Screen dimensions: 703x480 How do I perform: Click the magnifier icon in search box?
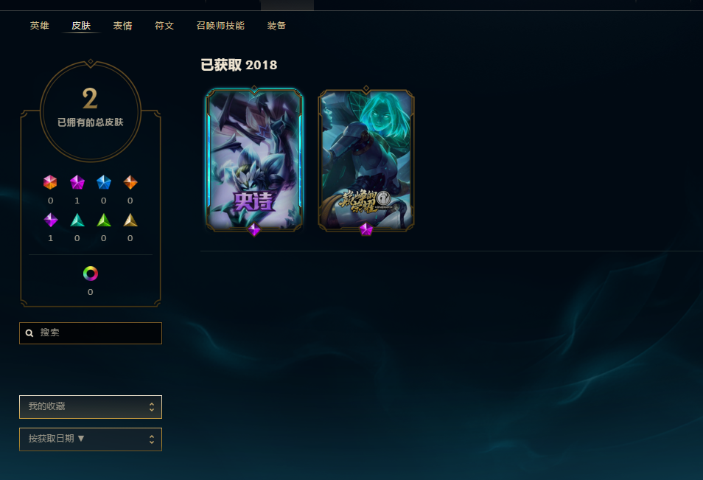click(x=29, y=333)
